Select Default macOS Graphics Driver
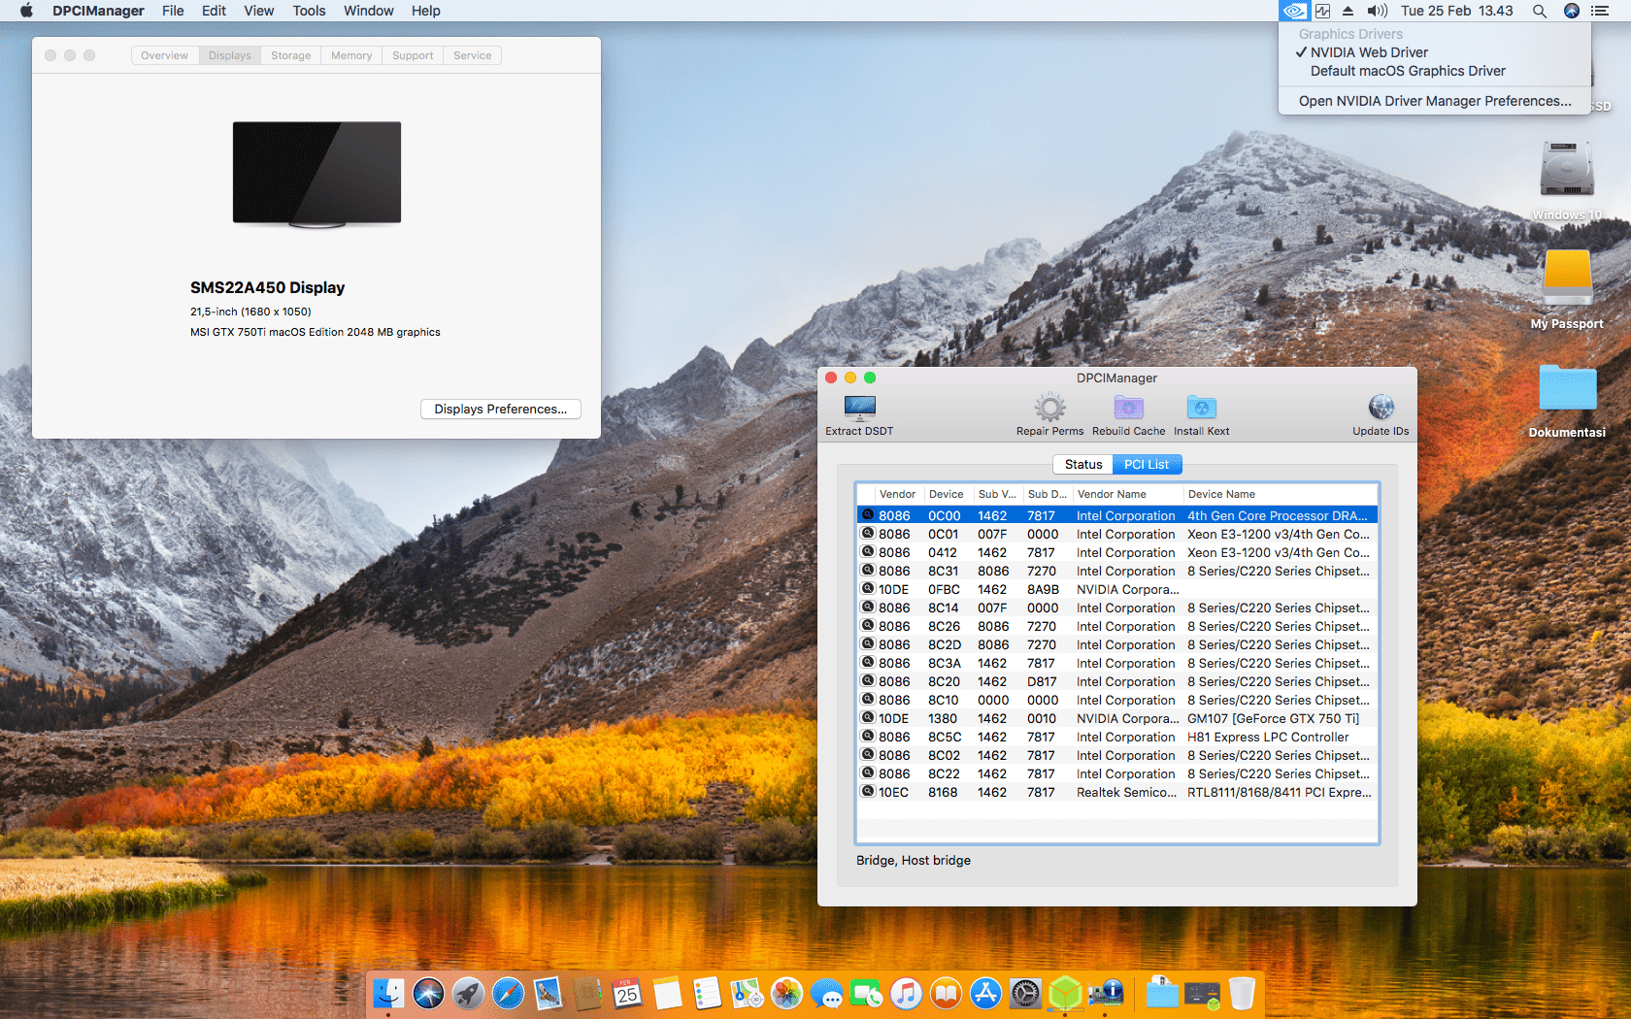This screenshot has width=1631, height=1019. pyautogui.click(x=1408, y=71)
